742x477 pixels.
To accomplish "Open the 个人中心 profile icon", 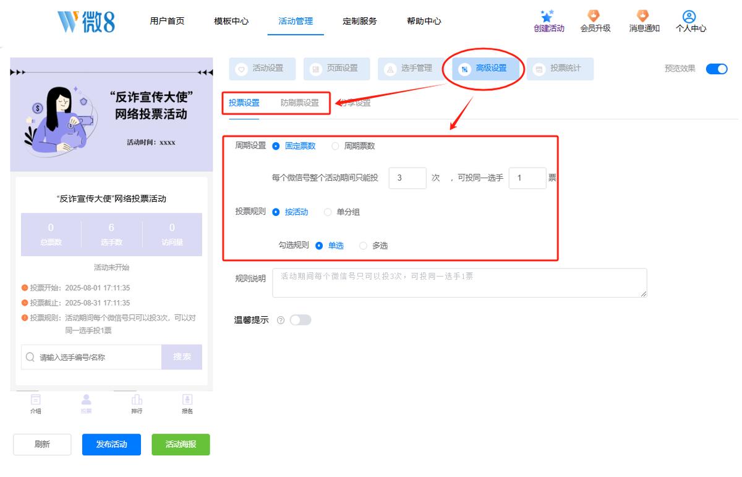I will point(689,16).
